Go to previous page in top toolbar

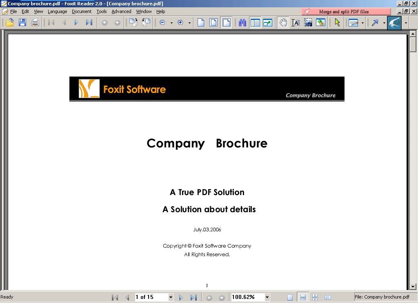coord(64,23)
